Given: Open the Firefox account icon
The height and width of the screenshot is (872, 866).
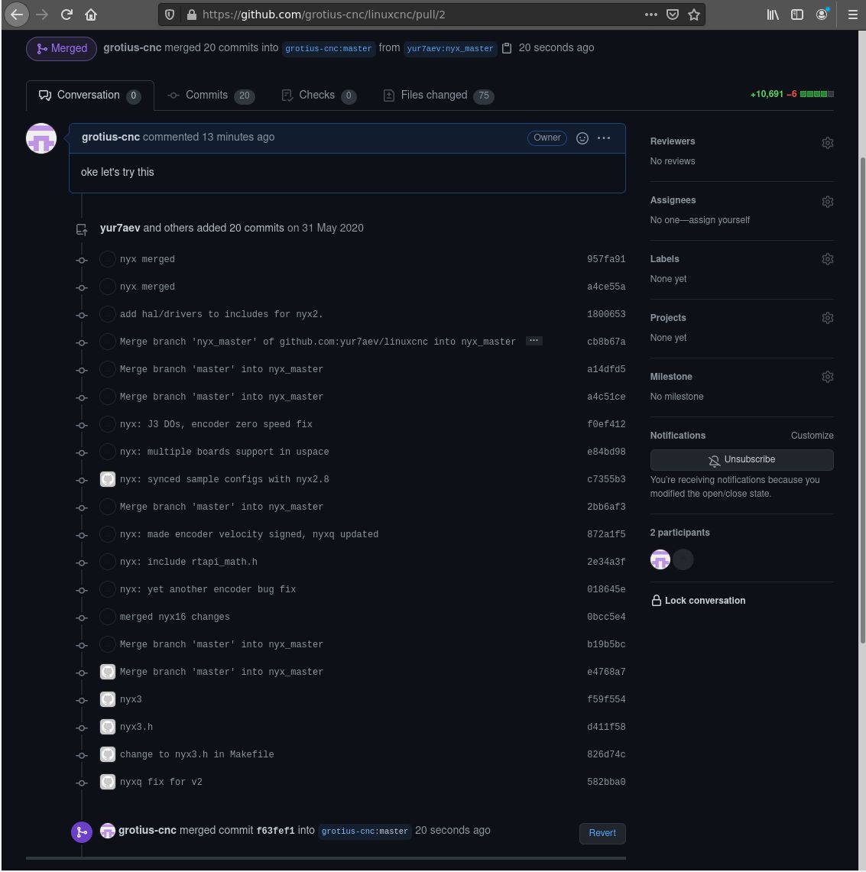Looking at the screenshot, I should [x=822, y=15].
